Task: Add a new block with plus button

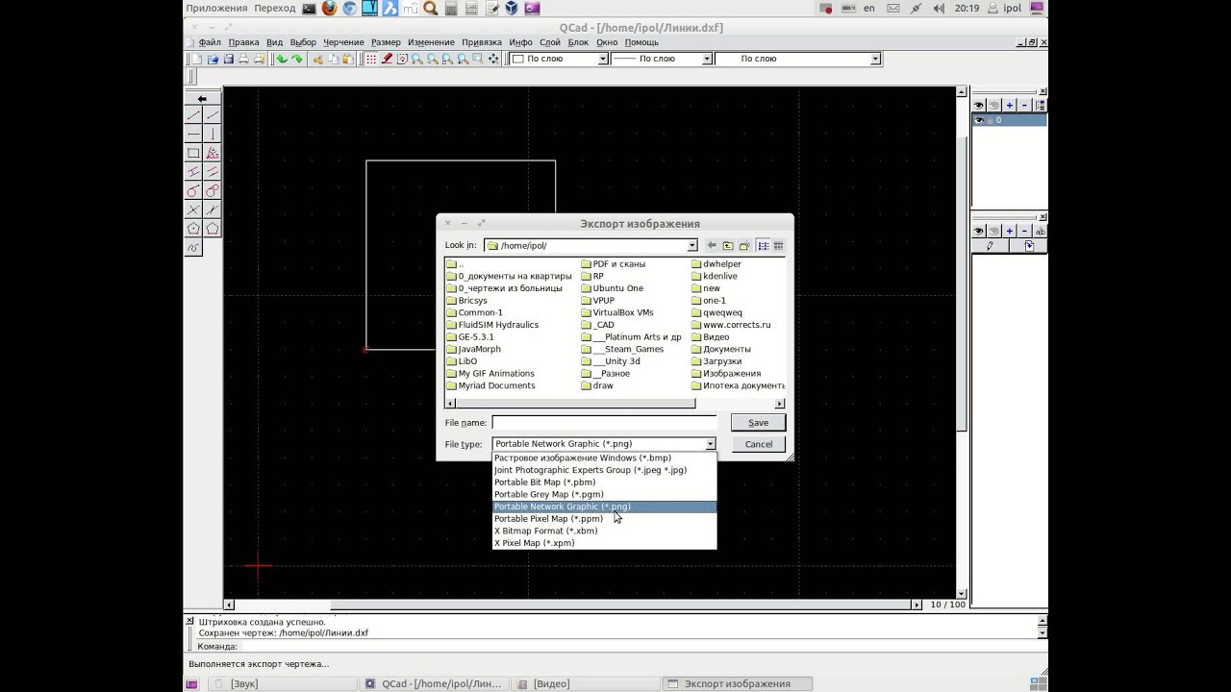Action: click(1010, 231)
